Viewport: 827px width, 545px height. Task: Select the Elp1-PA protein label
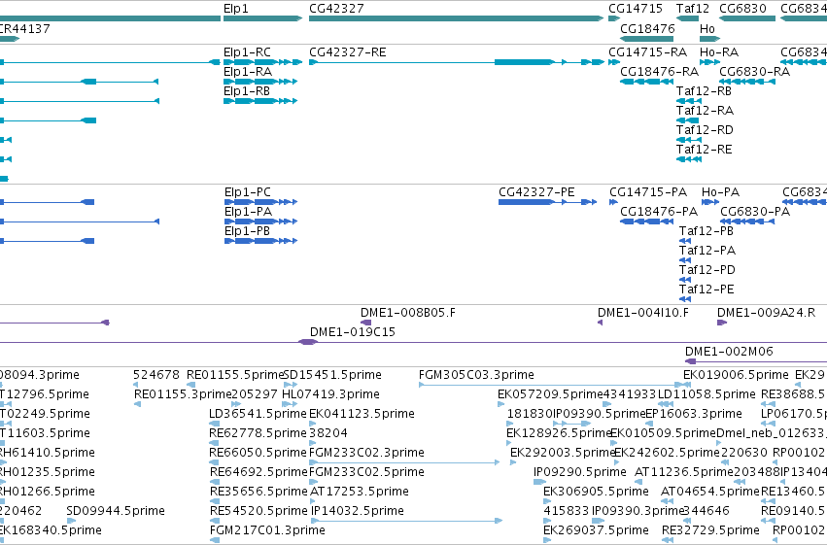pyautogui.click(x=249, y=212)
